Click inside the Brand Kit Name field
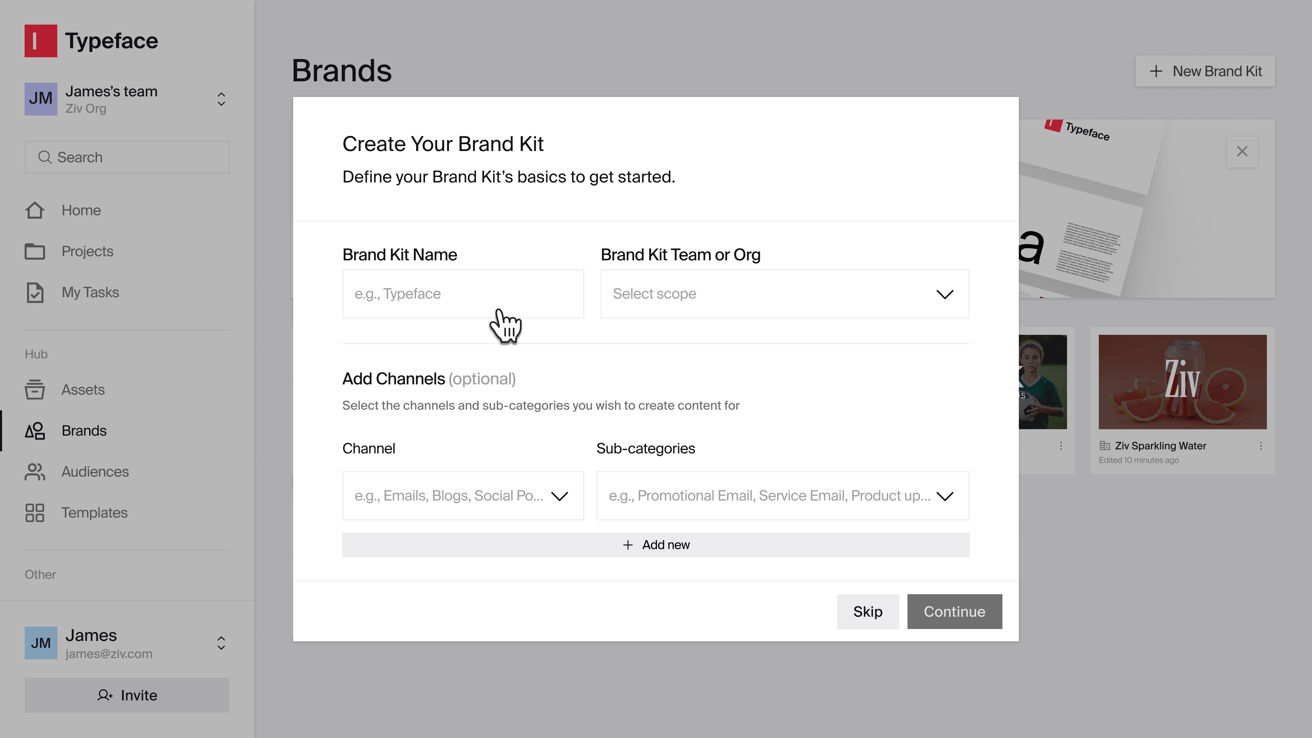The image size is (1312, 738). (463, 294)
